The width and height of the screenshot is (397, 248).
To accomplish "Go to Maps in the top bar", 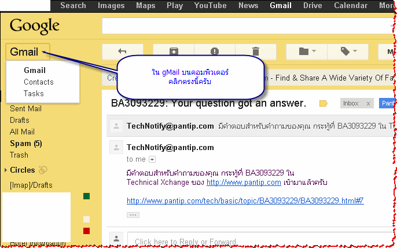I will [146, 6].
